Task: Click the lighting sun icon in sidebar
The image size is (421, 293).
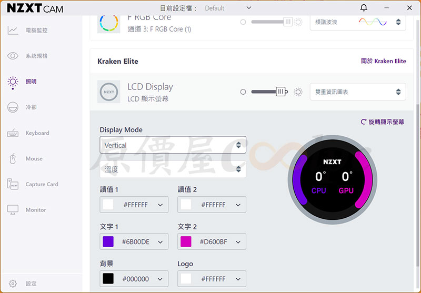Action: point(13,83)
